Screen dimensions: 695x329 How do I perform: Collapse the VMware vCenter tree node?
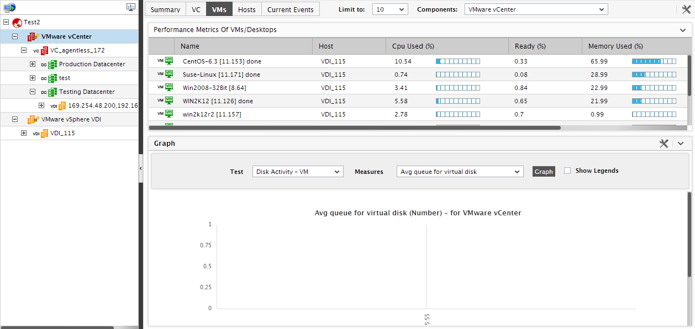click(x=15, y=36)
